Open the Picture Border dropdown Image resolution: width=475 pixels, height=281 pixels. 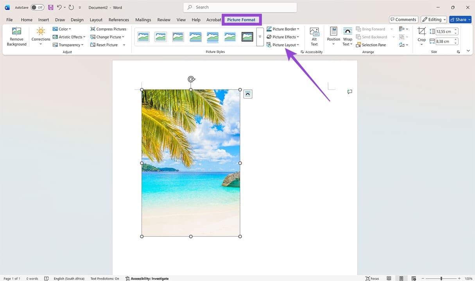[283, 29]
